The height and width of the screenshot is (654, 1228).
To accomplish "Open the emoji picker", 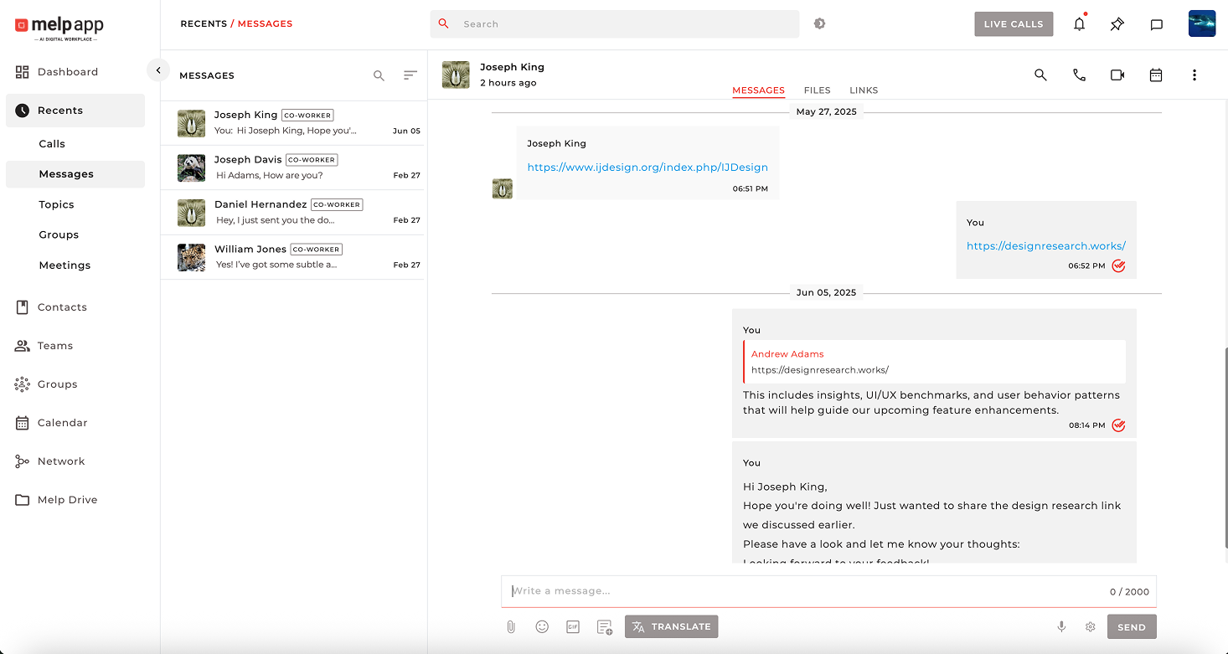I will (x=542, y=626).
